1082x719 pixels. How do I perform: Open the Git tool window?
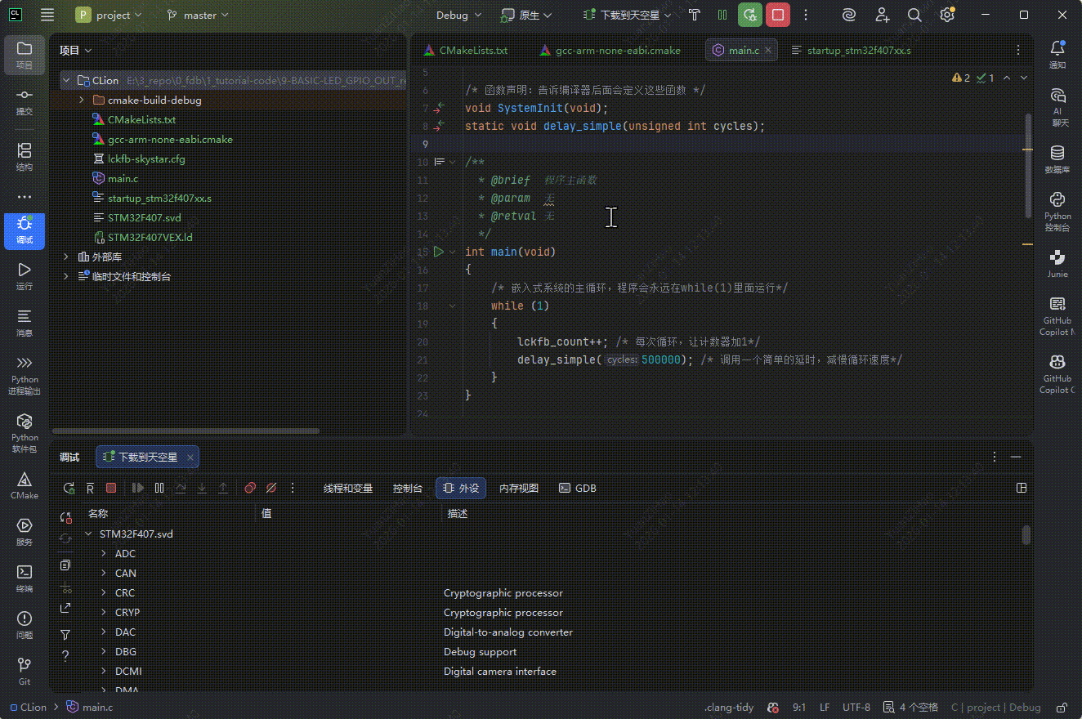click(x=24, y=670)
